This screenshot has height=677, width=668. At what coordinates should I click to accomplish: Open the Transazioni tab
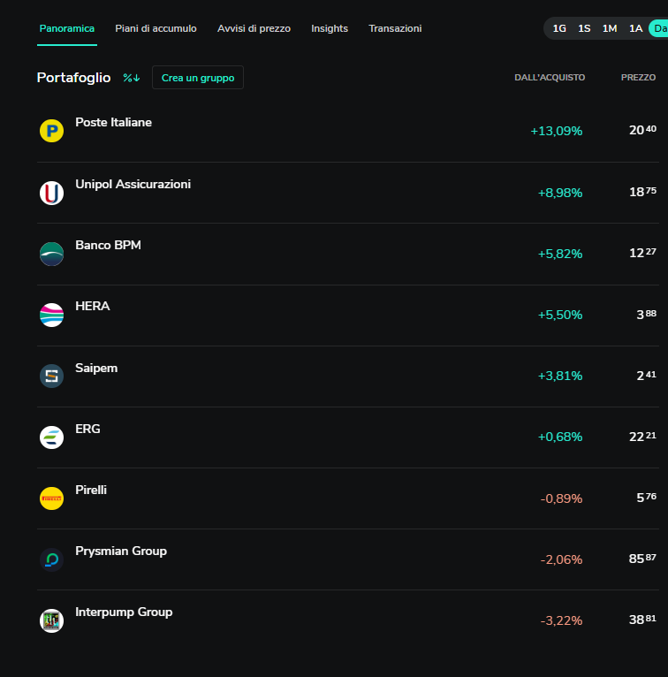395,28
